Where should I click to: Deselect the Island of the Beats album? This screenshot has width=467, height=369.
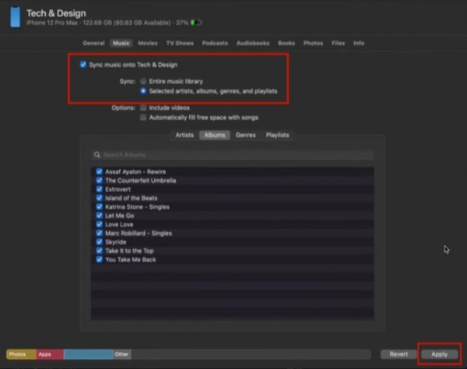tap(100, 198)
